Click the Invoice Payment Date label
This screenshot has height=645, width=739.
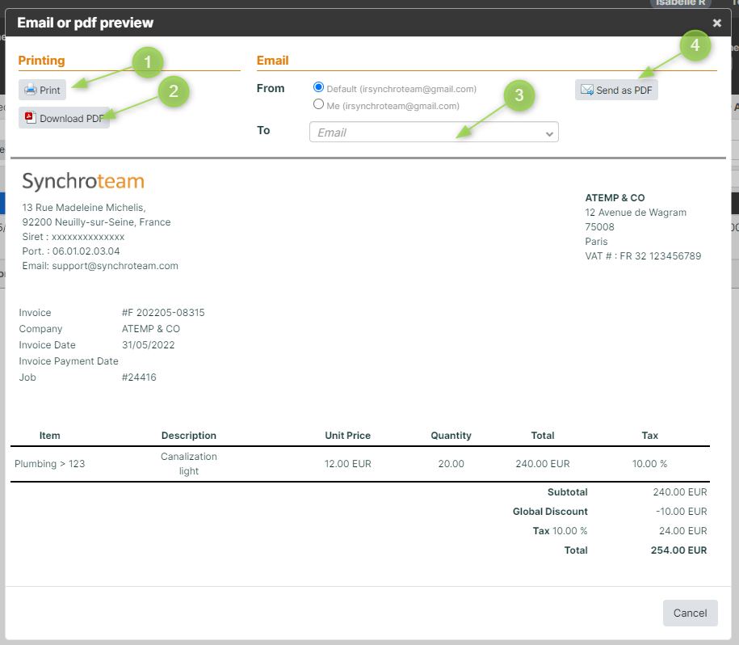69,361
